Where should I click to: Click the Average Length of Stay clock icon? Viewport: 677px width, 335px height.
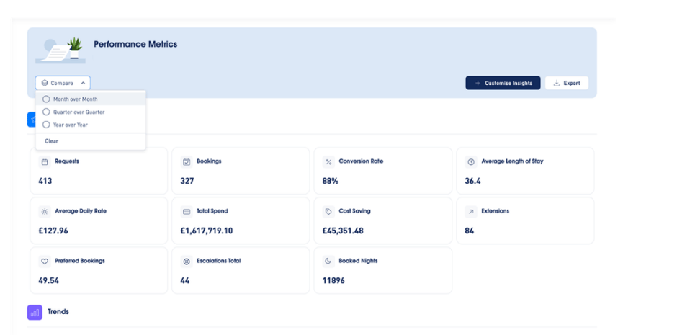[471, 162]
